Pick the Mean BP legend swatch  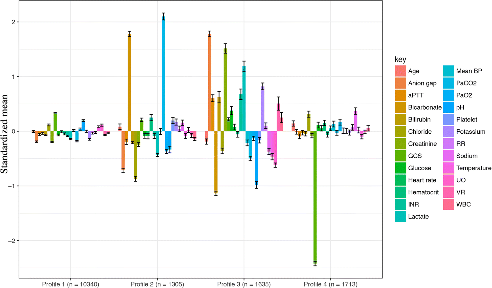pyautogui.click(x=449, y=71)
